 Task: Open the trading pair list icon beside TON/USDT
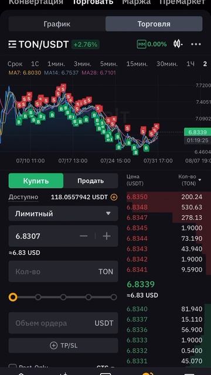tap(12, 45)
